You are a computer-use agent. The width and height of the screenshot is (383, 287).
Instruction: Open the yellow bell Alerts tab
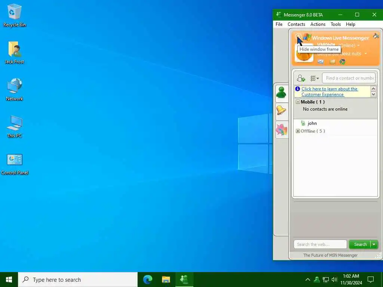tap(282, 111)
